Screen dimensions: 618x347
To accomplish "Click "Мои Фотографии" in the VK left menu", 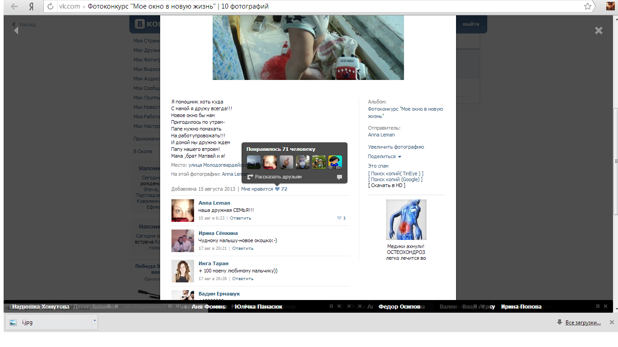I will click(147, 60).
